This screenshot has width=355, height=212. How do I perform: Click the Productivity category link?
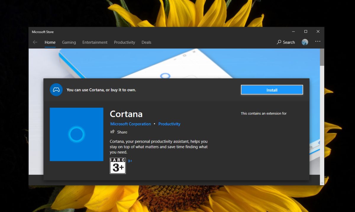coord(169,124)
